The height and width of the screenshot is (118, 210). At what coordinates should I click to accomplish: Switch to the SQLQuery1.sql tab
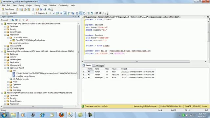[x=164, y=17]
